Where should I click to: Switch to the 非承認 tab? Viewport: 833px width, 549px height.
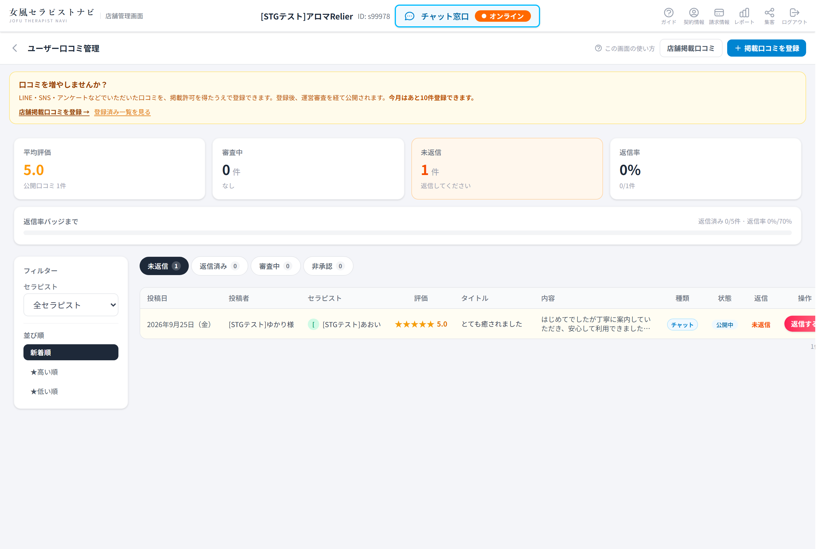pyautogui.click(x=328, y=266)
